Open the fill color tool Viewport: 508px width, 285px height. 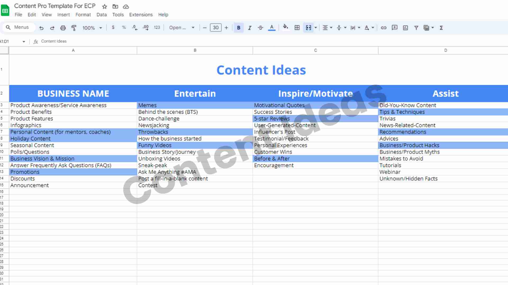[285, 27]
